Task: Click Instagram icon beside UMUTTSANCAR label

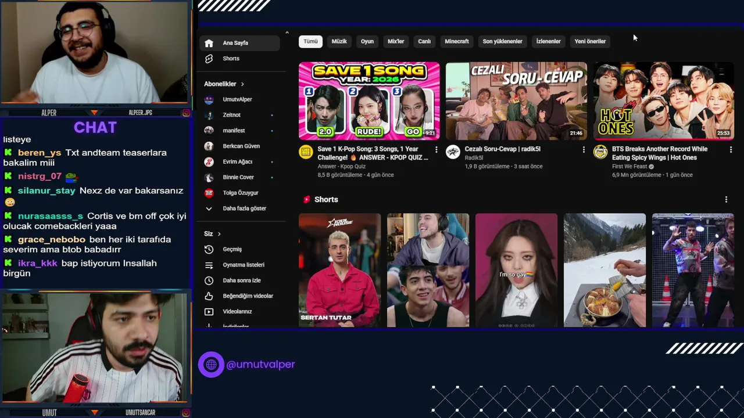Action: 186,413
